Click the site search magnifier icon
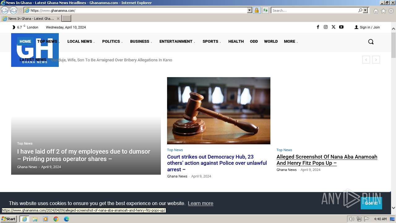This screenshot has height=223, width=396. pos(371,42)
